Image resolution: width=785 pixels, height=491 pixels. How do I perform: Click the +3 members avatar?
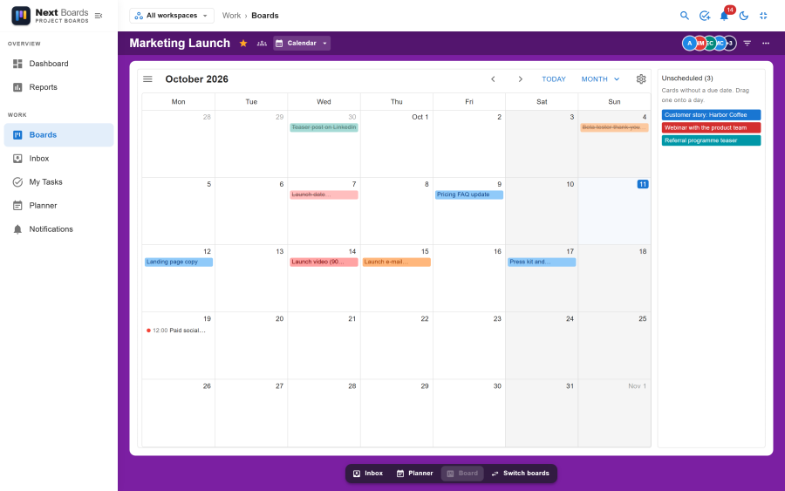coord(730,44)
